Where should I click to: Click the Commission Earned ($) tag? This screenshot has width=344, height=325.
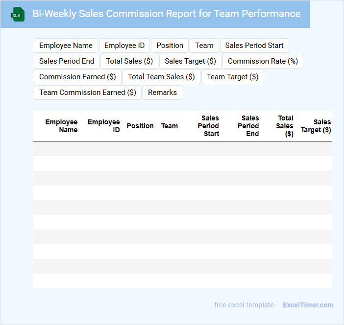pyautogui.click(x=77, y=77)
